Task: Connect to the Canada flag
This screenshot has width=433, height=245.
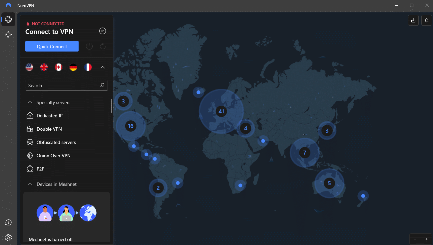Action: 59,67
